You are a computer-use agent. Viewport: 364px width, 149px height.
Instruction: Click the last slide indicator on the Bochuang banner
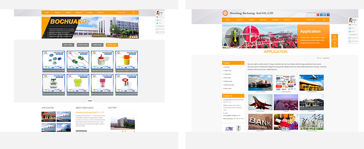[137, 37]
